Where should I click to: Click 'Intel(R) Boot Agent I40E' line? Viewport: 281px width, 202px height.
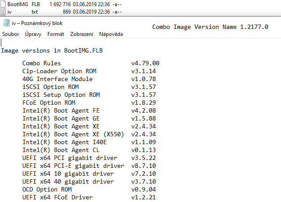(65, 142)
